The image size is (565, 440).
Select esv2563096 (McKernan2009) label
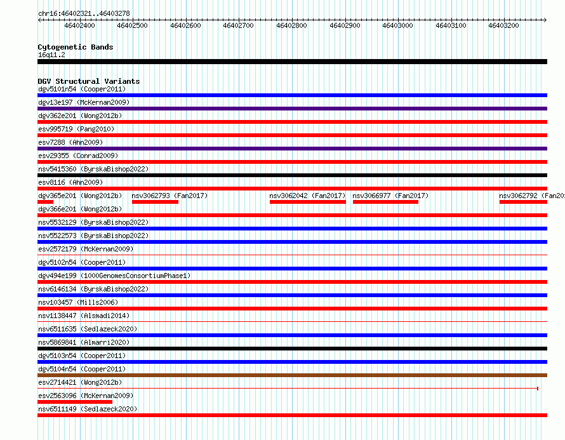pyautogui.click(x=86, y=396)
